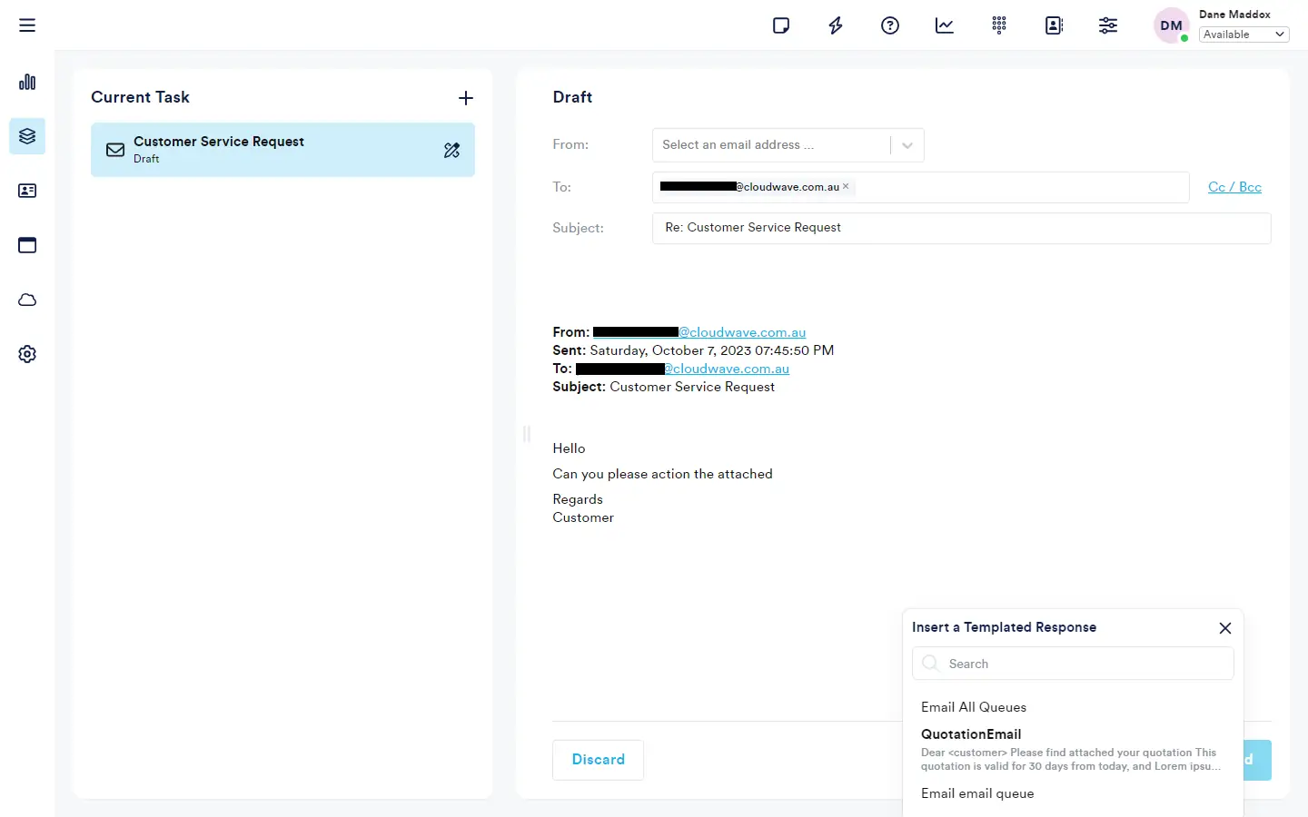This screenshot has height=817, width=1308.
Task: Open the dial pad grid icon
Action: pyautogui.click(x=999, y=25)
